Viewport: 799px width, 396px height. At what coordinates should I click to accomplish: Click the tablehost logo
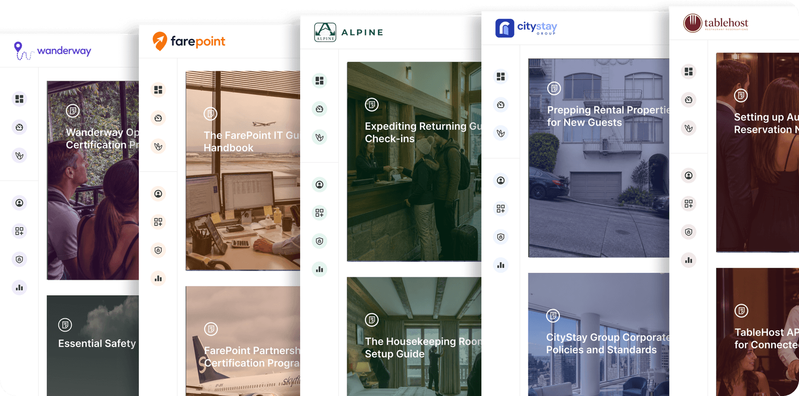[x=716, y=23]
